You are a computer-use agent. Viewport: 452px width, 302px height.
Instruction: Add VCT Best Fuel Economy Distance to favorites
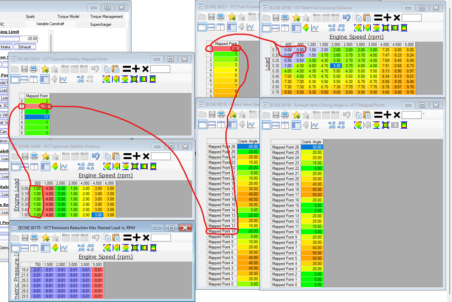pyautogui.click(x=296, y=18)
